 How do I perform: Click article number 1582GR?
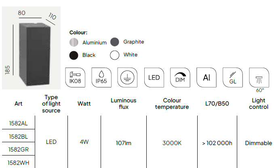click(x=18, y=149)
